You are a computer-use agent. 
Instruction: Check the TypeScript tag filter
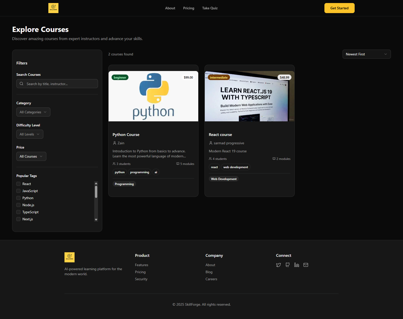[18, 212]
